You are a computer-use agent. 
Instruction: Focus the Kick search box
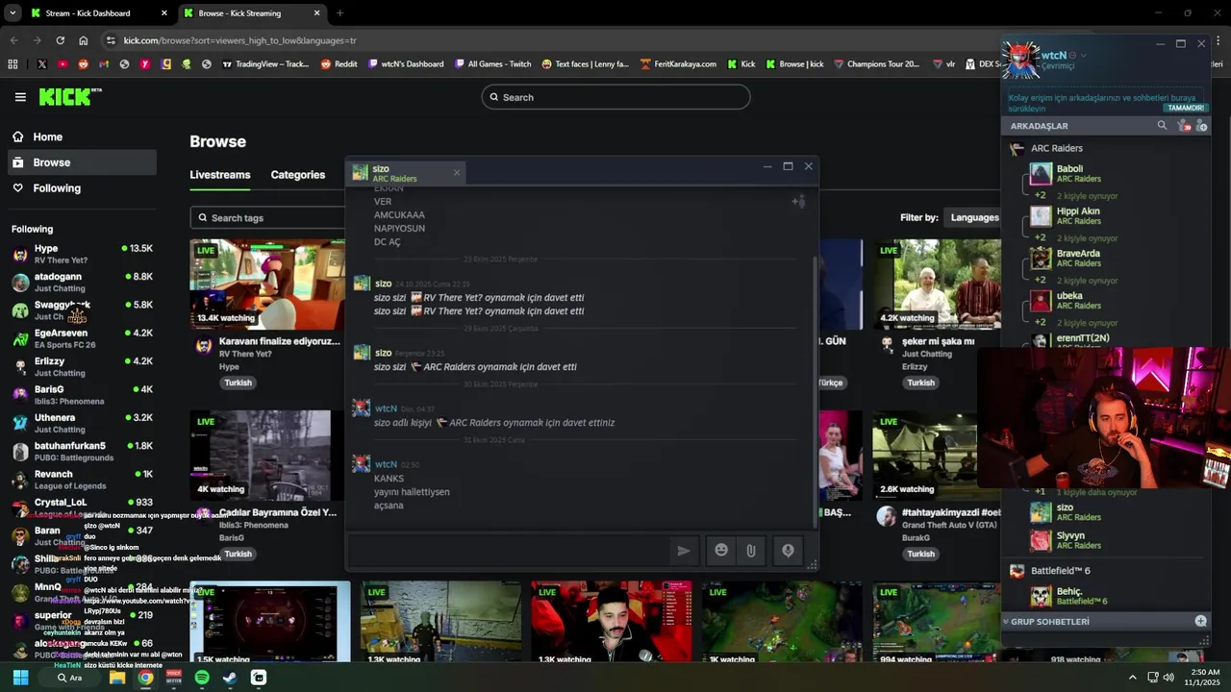tap(615, 97)
